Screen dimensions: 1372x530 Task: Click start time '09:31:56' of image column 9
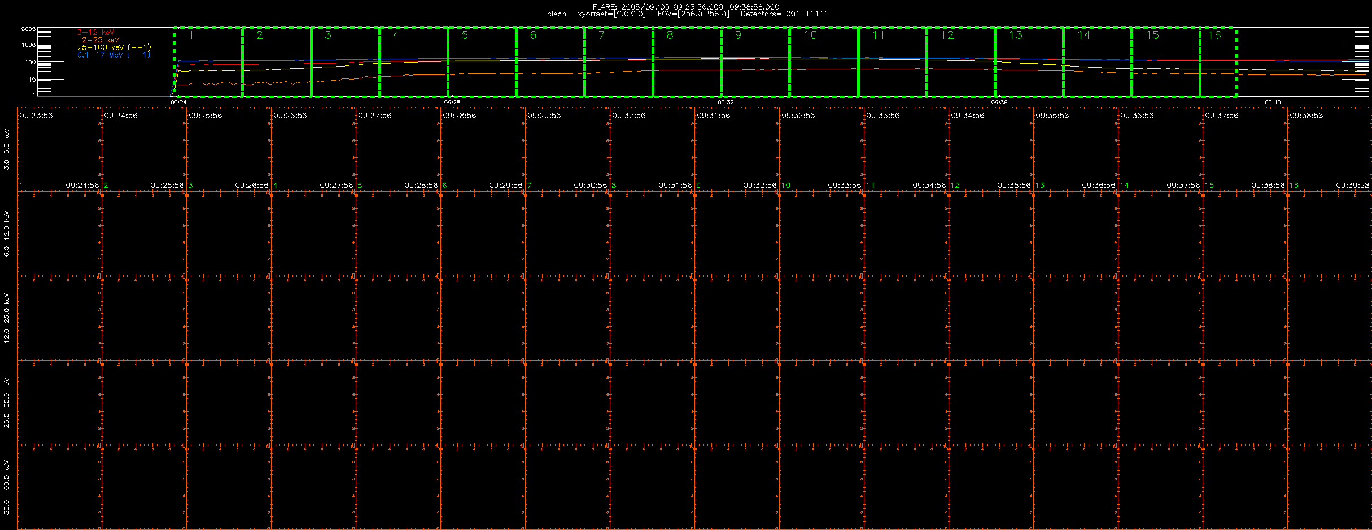pos(714,116)
